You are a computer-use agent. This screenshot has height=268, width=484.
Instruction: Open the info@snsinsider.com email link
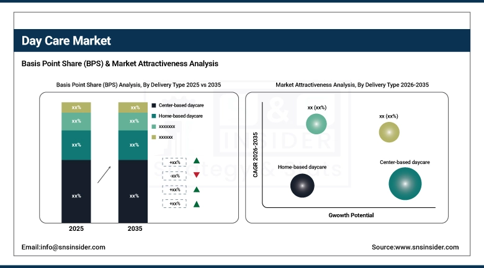pos(63,247)
